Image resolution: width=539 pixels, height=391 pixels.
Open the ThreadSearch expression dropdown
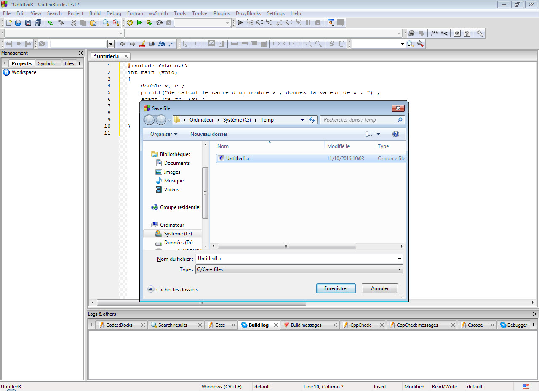click(x=402, y=44)
